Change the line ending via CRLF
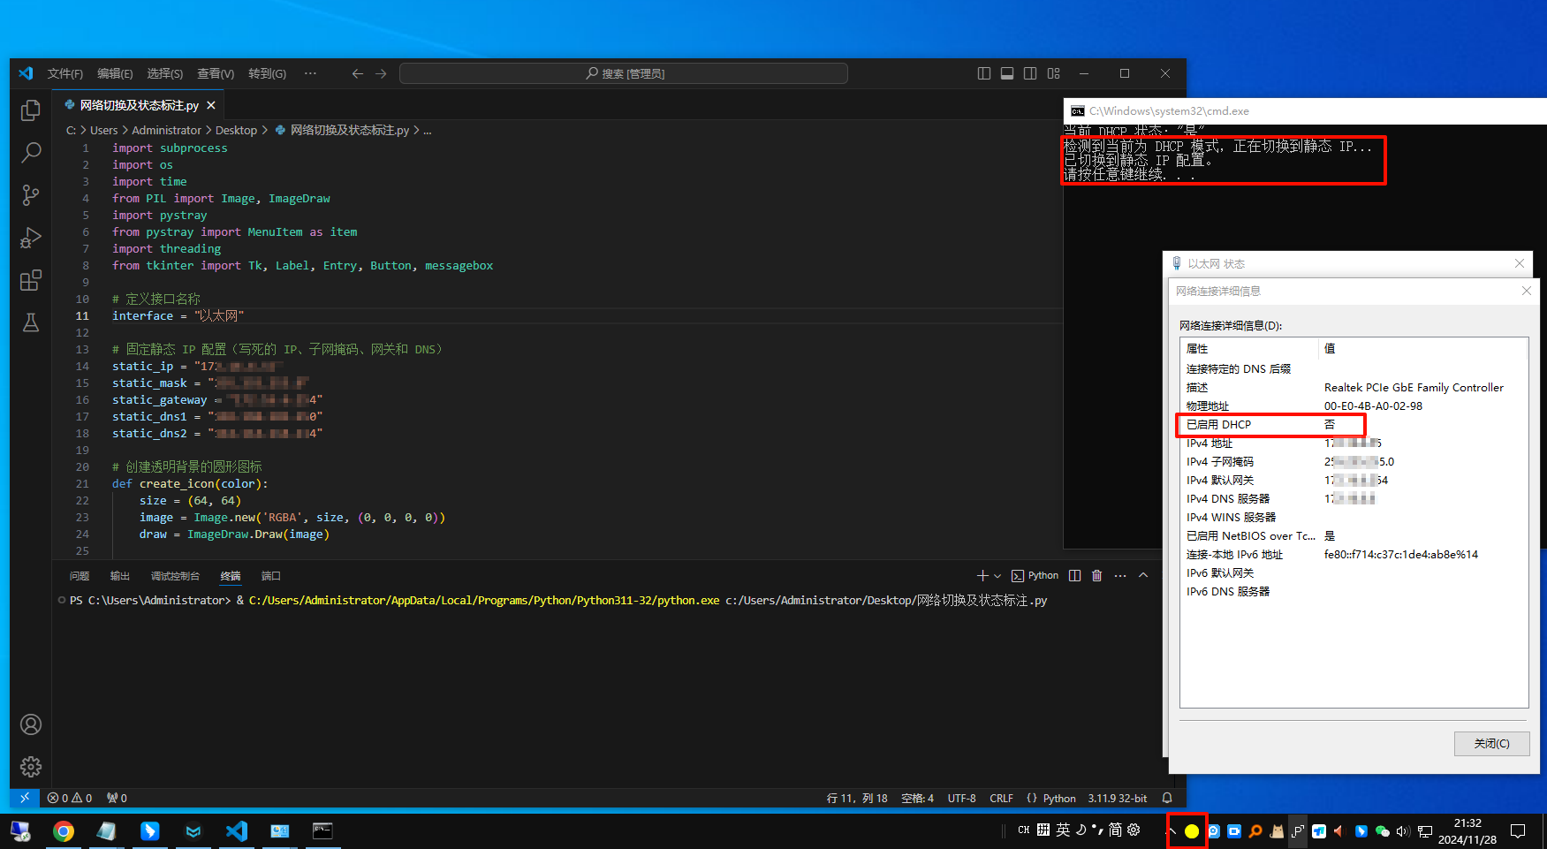The width and height of the screenshot is (1547, 849). tap(1001, 798)
